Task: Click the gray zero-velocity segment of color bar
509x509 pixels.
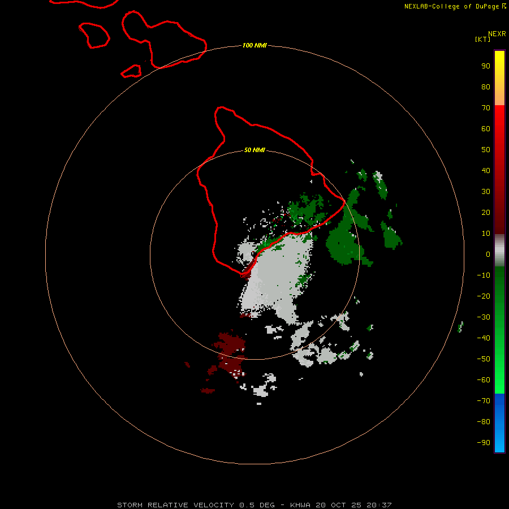Action: (499, 251)
